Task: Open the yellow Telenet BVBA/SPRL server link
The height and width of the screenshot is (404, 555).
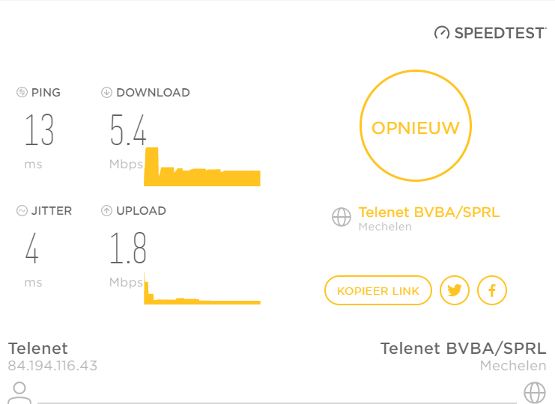Action: [x=429, y=212]
